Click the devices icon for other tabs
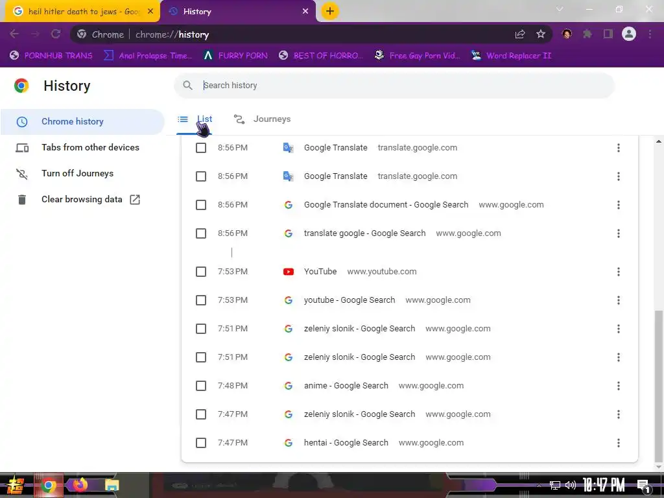Screen dimensions: 664x498 pyautogui.click(x=22, y=148)
